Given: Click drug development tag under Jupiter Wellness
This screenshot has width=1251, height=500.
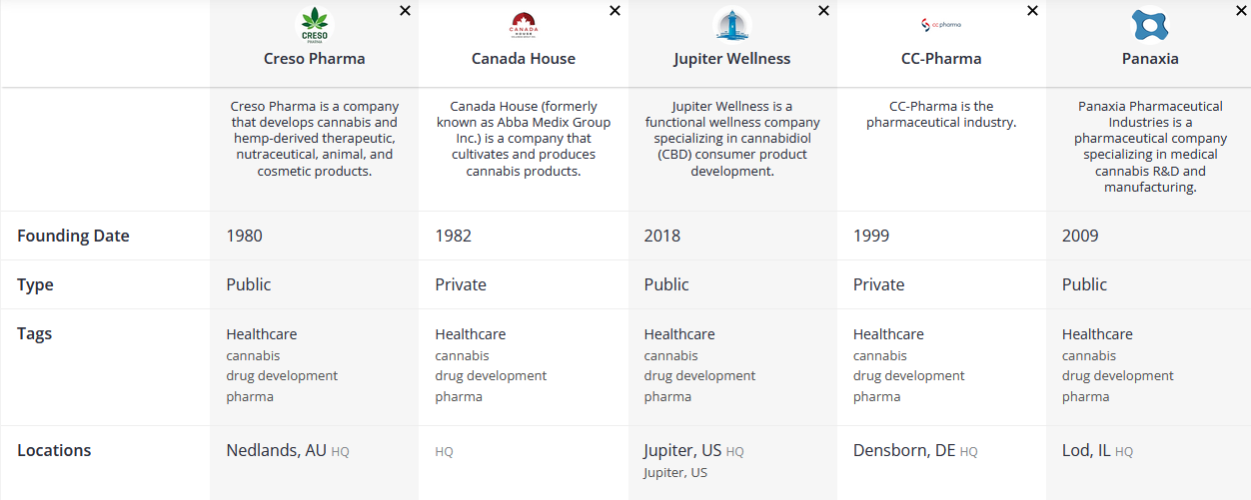Looking at the screenshot, I should [699, 376].
